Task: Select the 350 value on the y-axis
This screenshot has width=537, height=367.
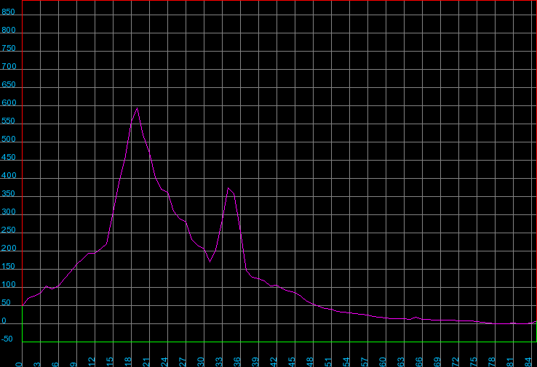Action: pyautogui.click(x=9, y=193)
